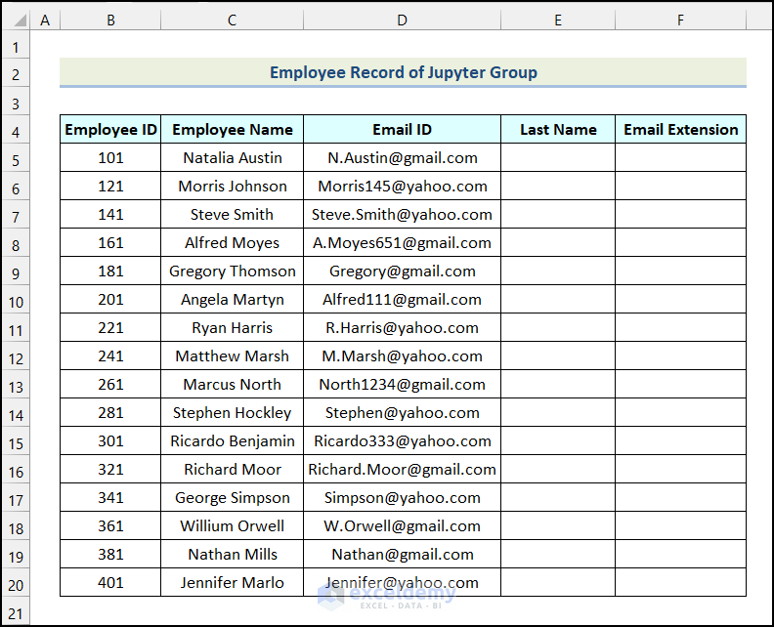
Task: Select cell with Employee ID 121
Action: (110, 186)
